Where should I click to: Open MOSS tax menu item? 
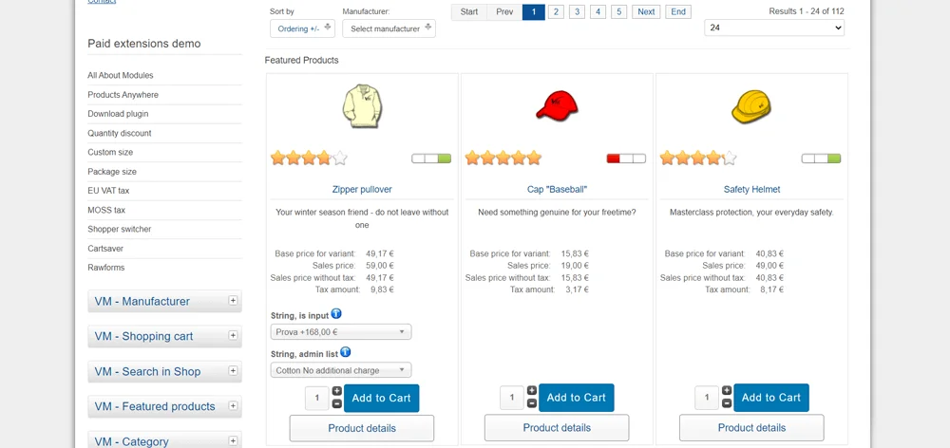click(106, 210)
